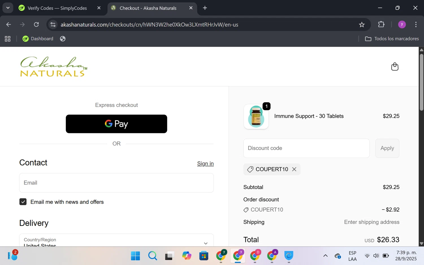The width and height of the screenshot is (424, 265).
Task: Open the globe bookmark in bookmarks bar
Action: pyautogui.click(x=63, y=39)
